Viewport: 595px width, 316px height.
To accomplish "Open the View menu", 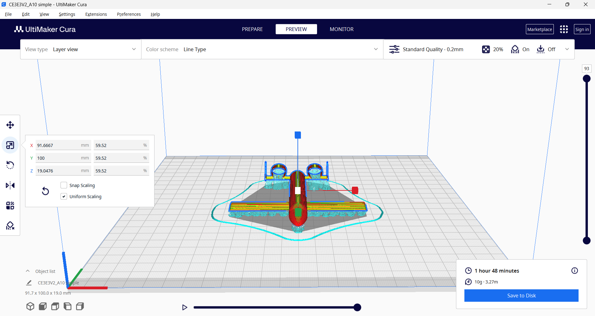I will coord(44,14).
